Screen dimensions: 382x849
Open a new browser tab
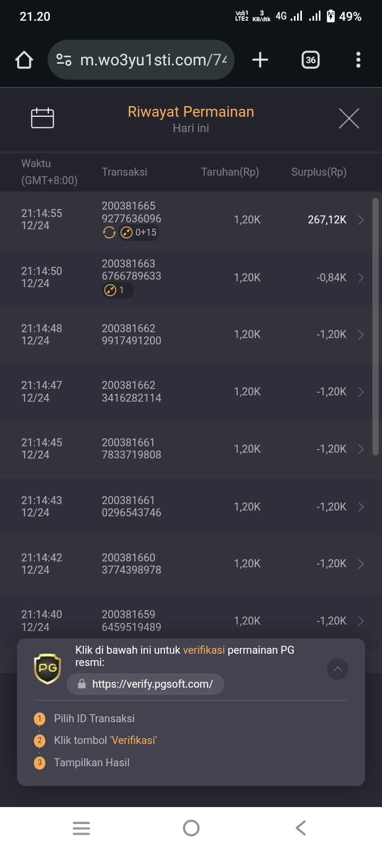tap(260, 60)
